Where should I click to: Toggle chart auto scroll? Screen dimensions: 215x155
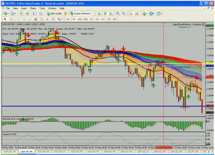[131, 13]
